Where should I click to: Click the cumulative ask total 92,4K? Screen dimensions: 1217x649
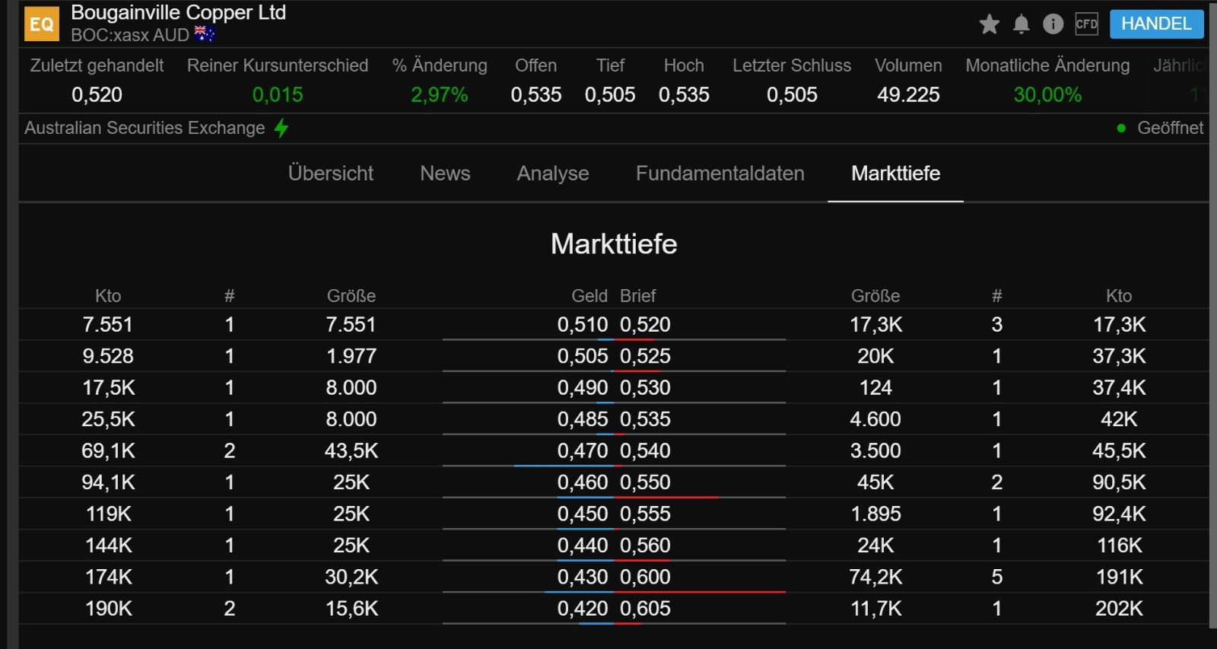click(x=1119, y=514)
